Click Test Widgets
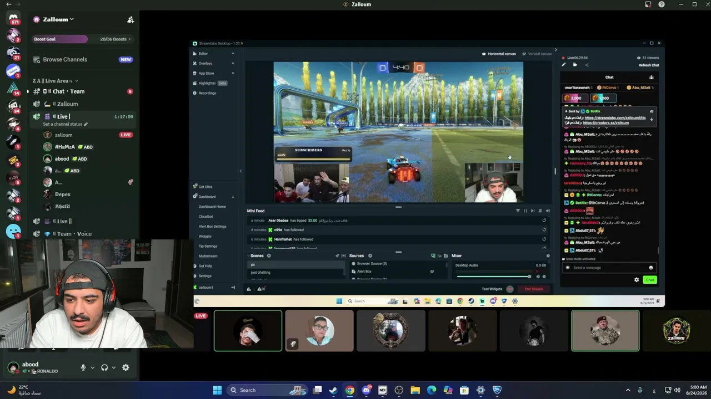 coord(492,289)
